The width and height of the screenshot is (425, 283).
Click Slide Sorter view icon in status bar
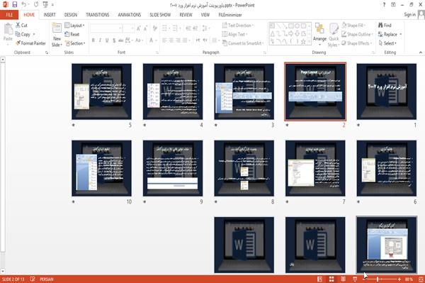331,279
